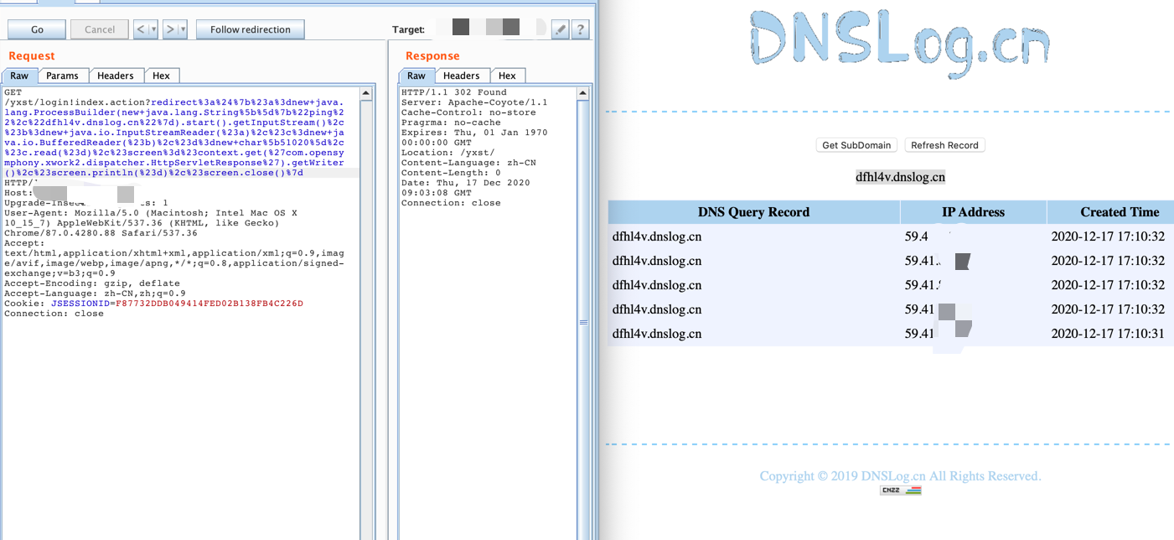
Task: Go to previous request with back arrow
Action: point(141,29)
